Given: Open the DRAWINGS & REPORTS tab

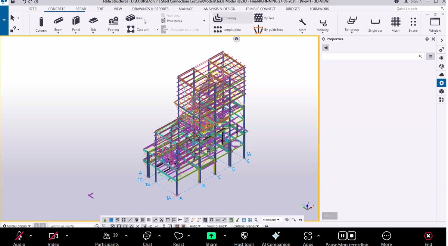Looking at the screenshot, I should click(150, 9).
